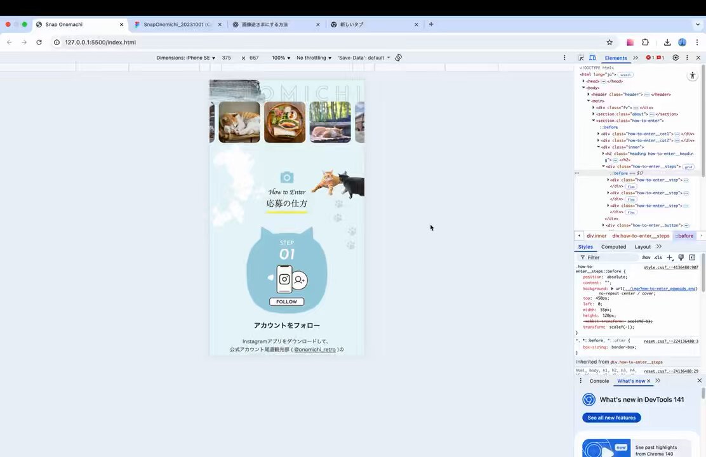Bookmark this page with the star icon
The height and width of the screenshot is (457, 706).
(609, 43)
